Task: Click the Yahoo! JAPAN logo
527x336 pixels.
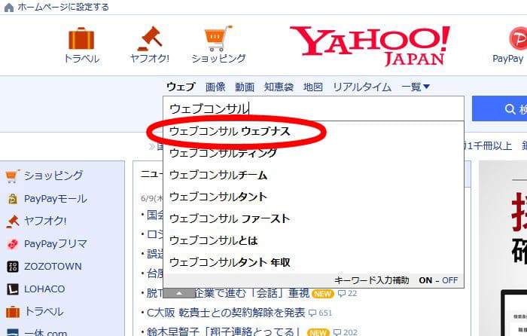Action: click(370, 45)
